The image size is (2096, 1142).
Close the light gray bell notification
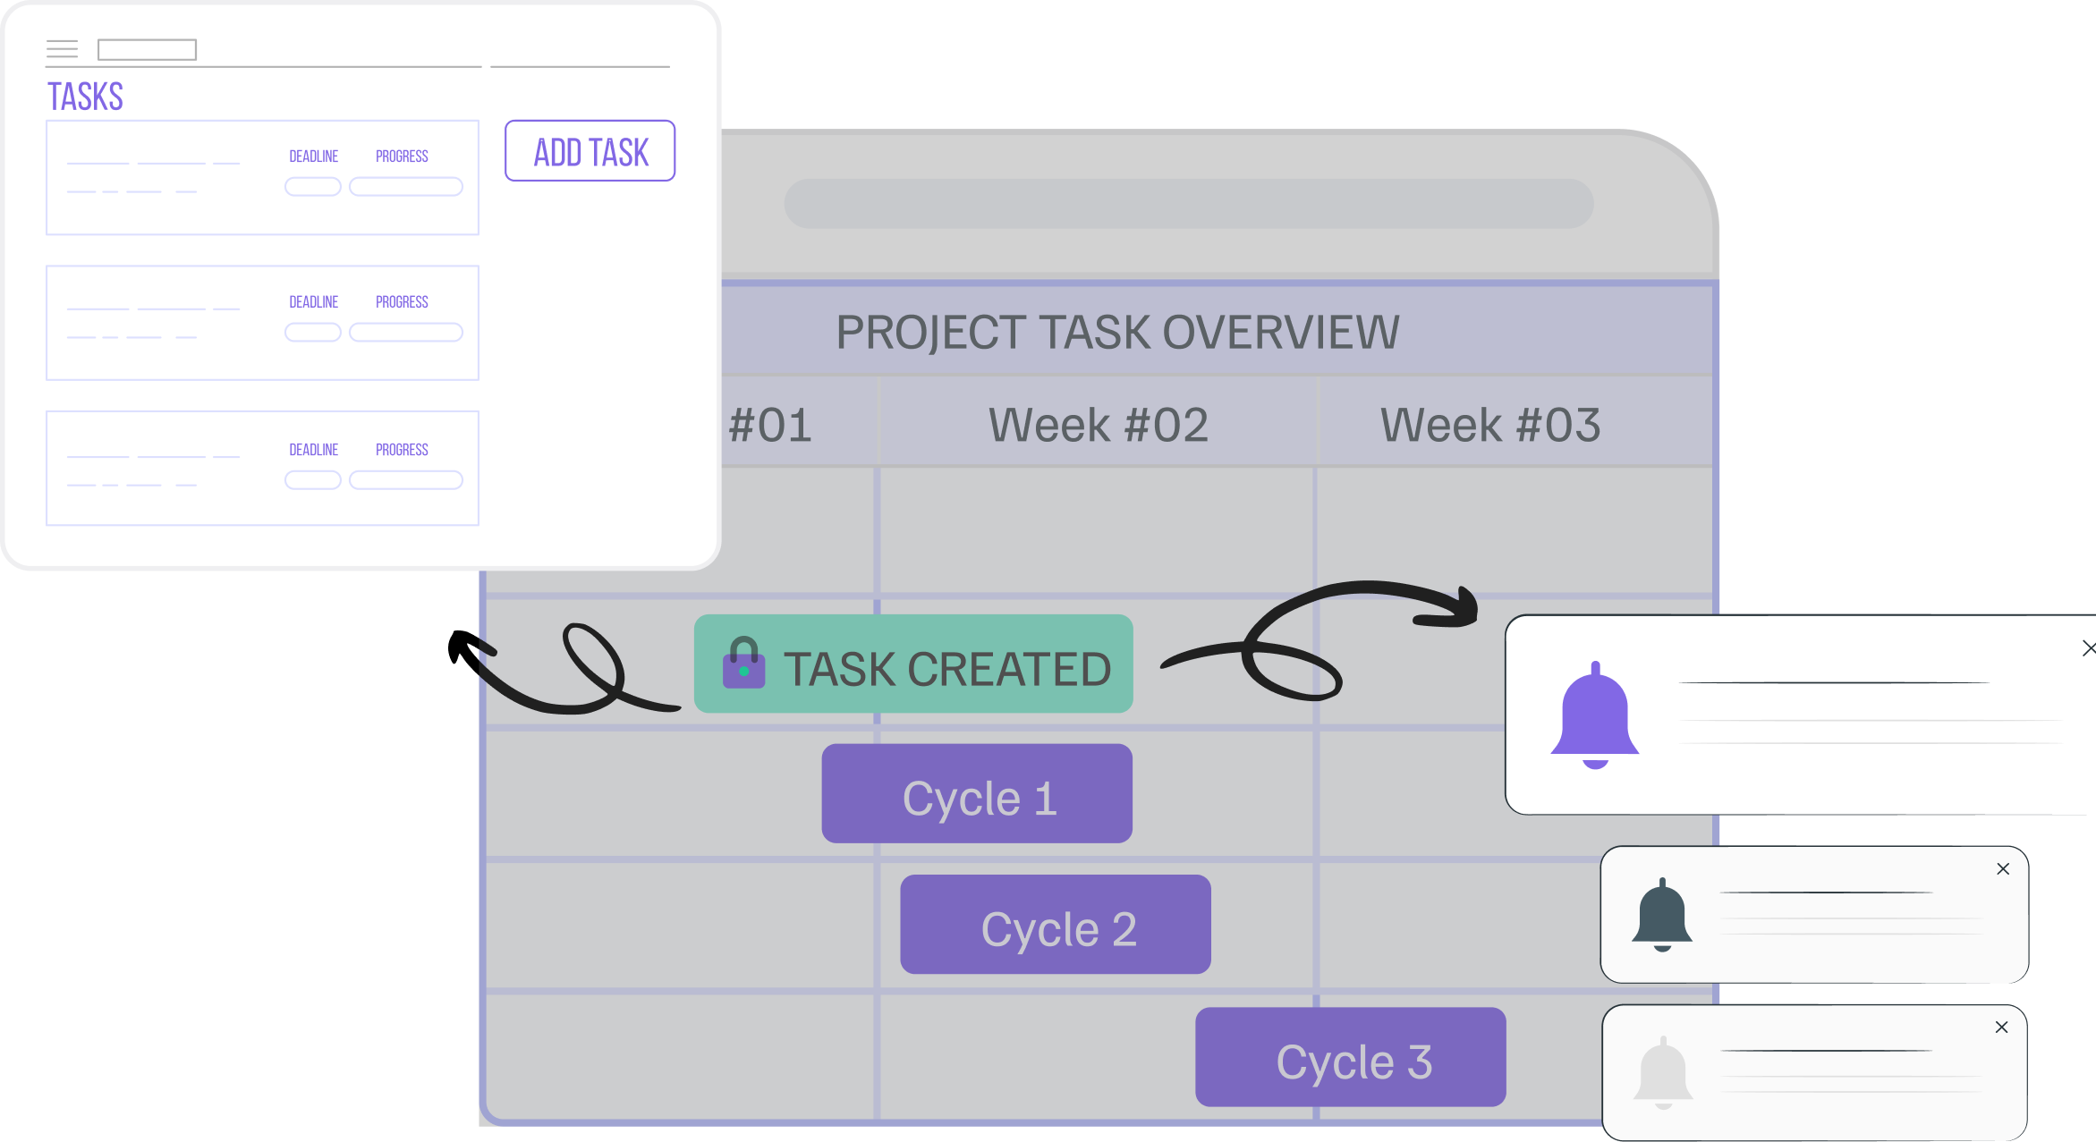(2001, 1028)
